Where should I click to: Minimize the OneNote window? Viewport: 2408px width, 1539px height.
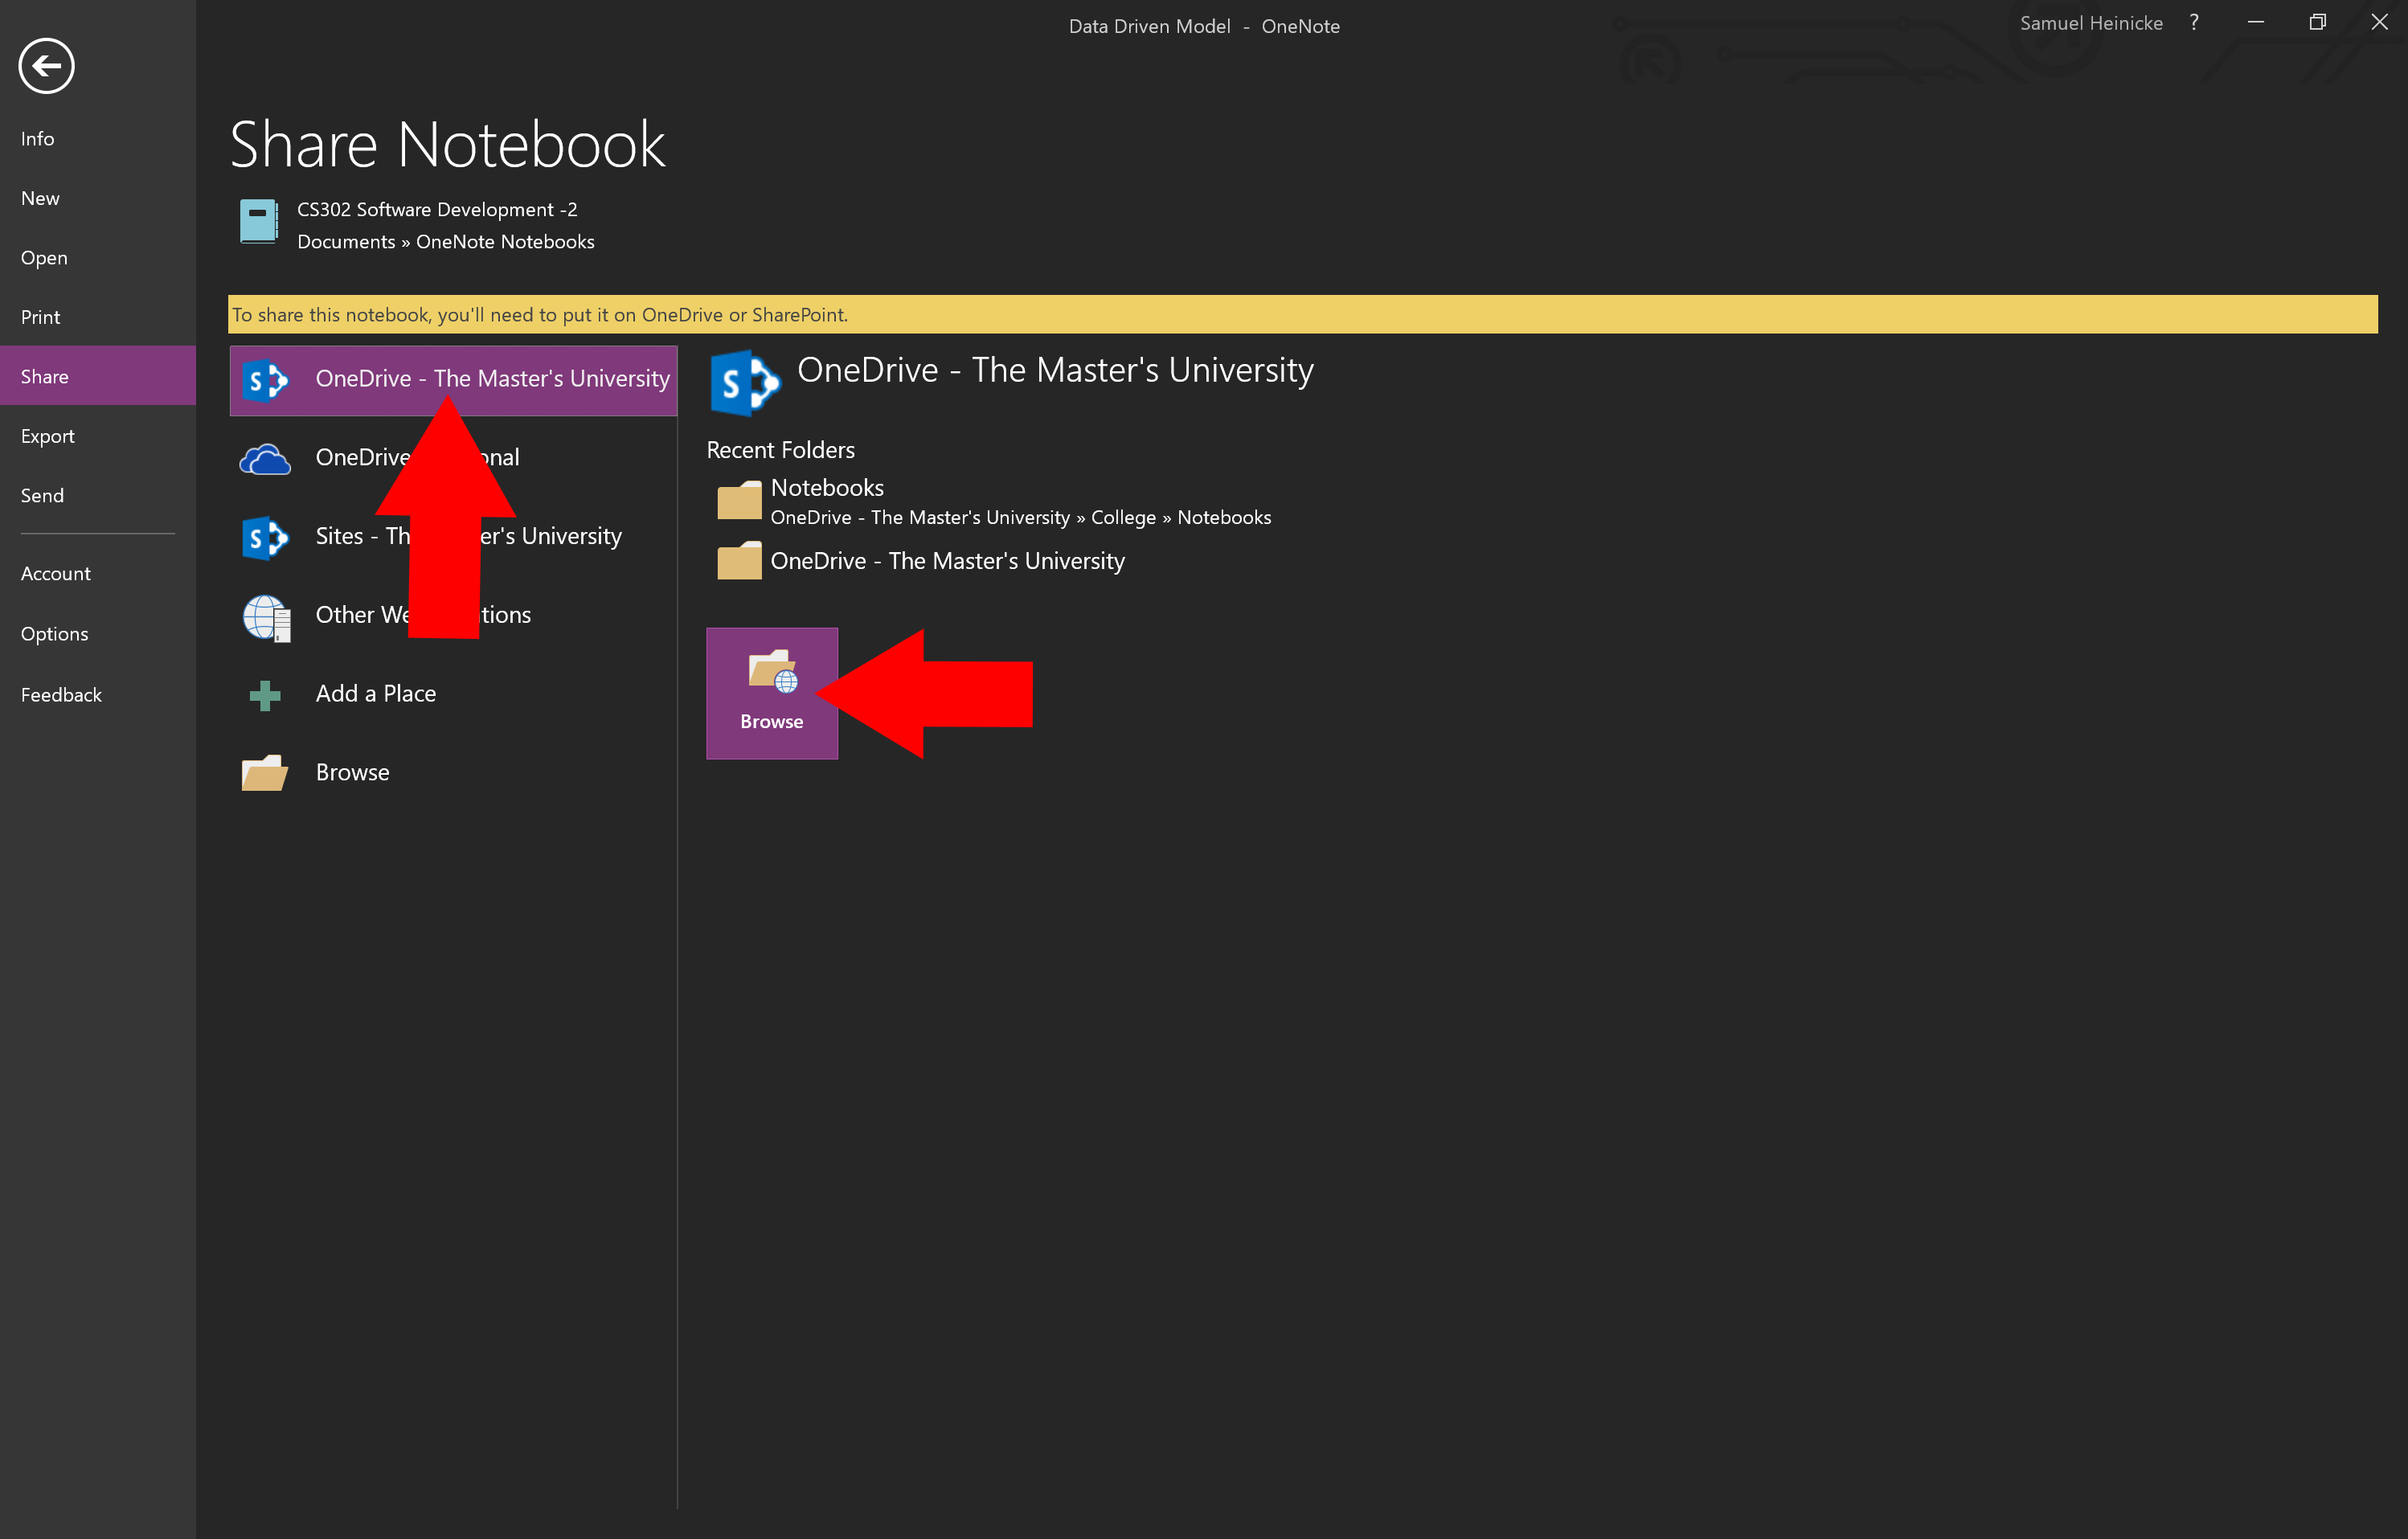pos(2255,22)
